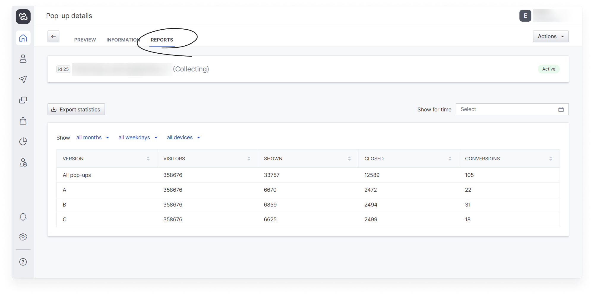Open the home icon in sidebar
Image resolution: width=594 pixels, height=296 pixels.
click(x=23, y=38)
